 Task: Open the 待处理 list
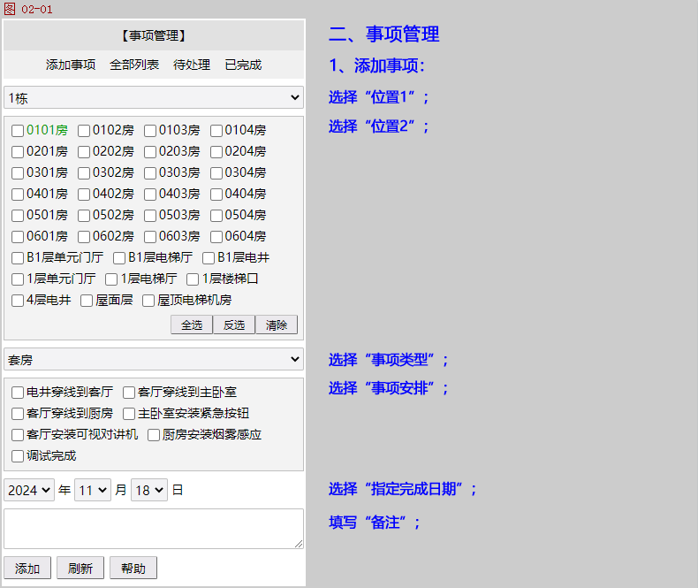[x=192, y=65]
